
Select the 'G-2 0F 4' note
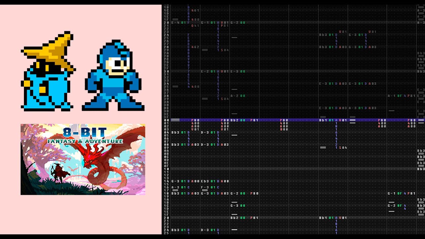click(x=397, y=206)
